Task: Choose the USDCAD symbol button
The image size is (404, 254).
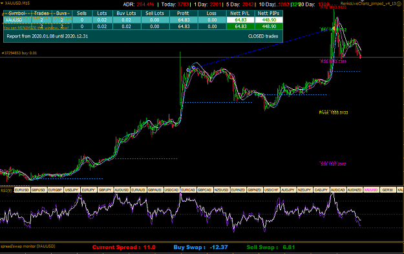Action: 171,190
